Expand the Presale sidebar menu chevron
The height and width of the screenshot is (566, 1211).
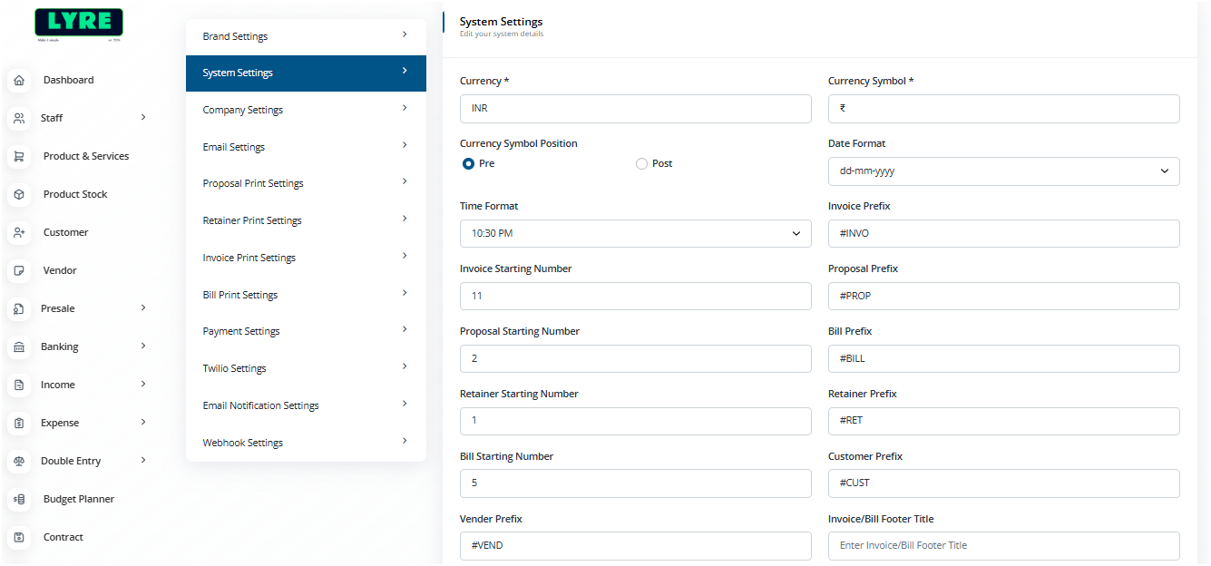point(143,308)
